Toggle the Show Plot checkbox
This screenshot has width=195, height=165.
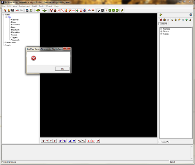[x=160, y=142]
